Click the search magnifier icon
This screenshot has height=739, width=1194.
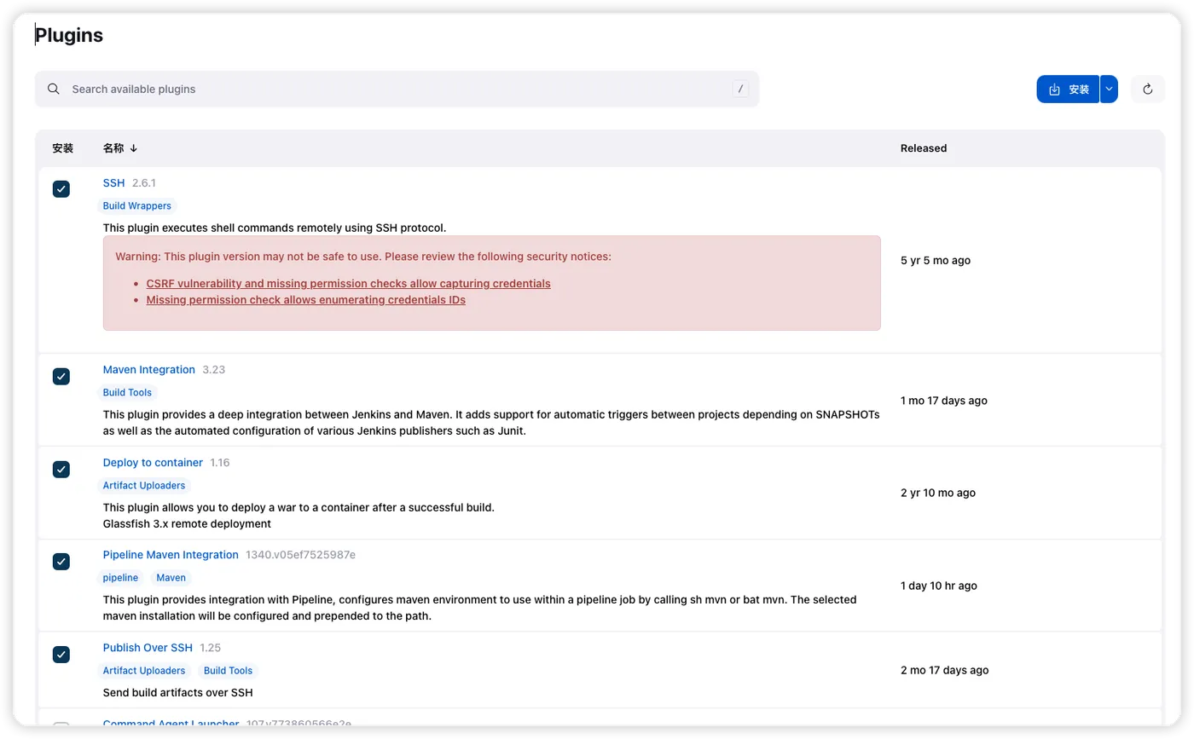(x=54, y=89)
